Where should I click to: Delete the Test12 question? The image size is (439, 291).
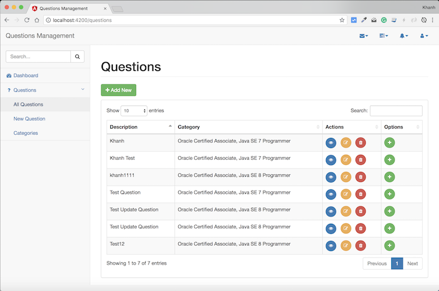361,246
